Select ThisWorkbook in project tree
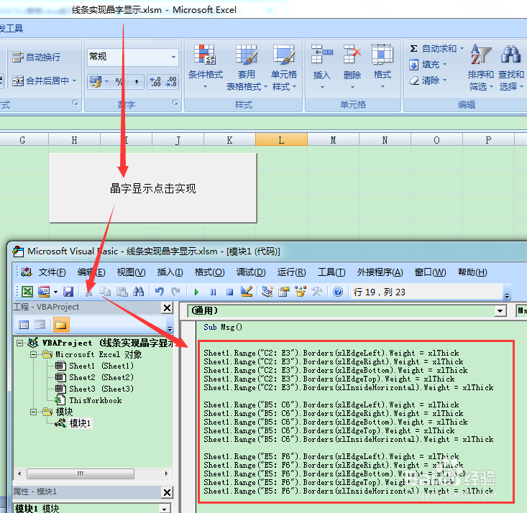The height and width of the screenshot is (513, 527). [88, 400]
